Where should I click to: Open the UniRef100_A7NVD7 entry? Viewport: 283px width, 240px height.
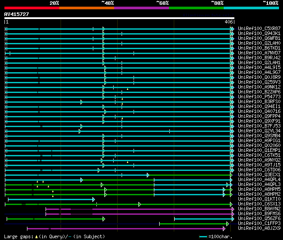tap(259, 53)
